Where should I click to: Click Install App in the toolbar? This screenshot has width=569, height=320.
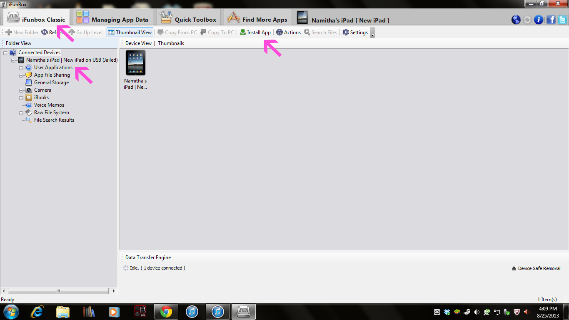(x=255, y=32)
